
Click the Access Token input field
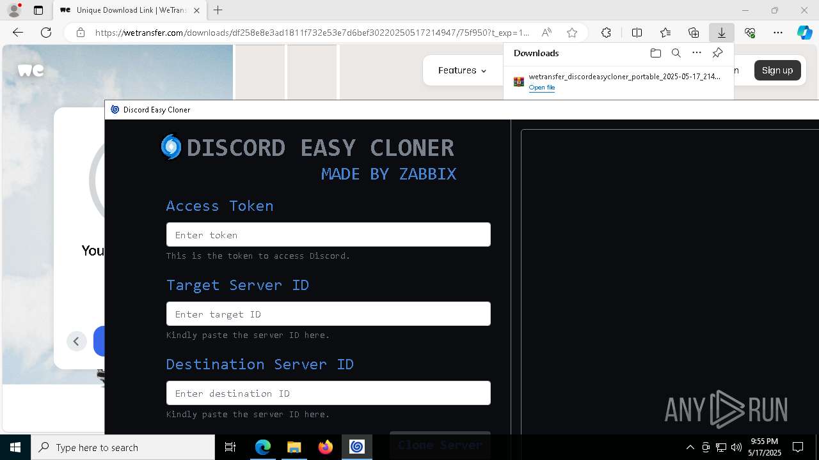click(x=328, y=234)
